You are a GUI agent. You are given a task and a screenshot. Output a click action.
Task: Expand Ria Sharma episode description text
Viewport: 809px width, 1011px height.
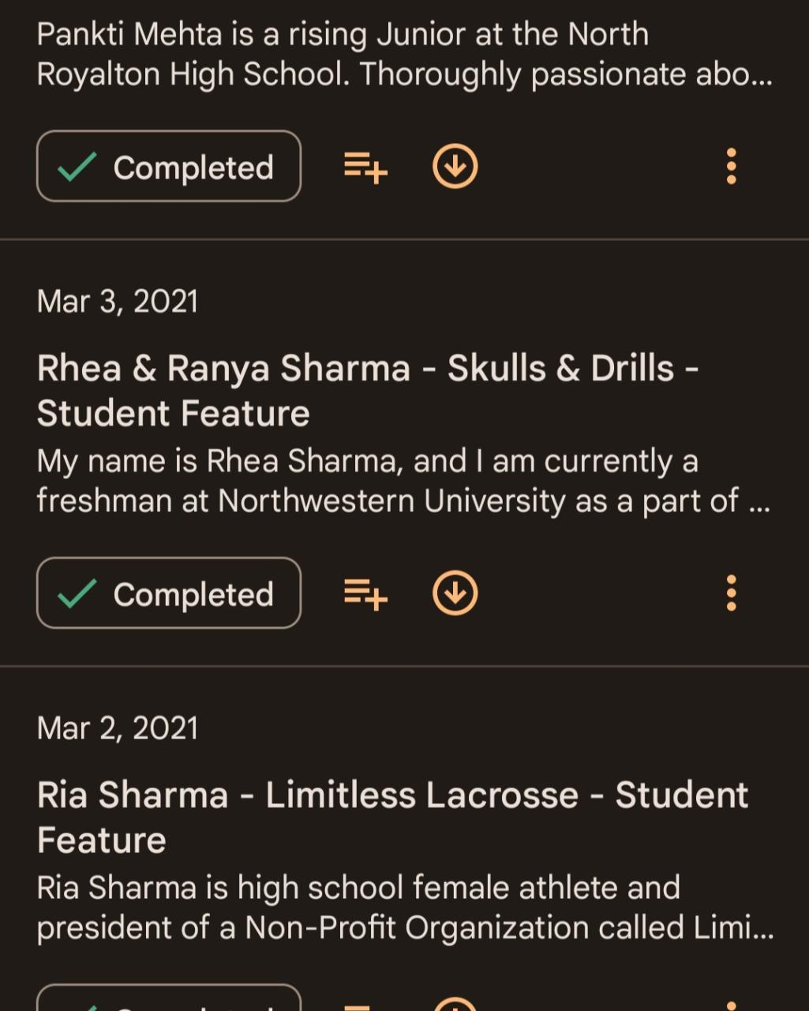pos(404,908)
